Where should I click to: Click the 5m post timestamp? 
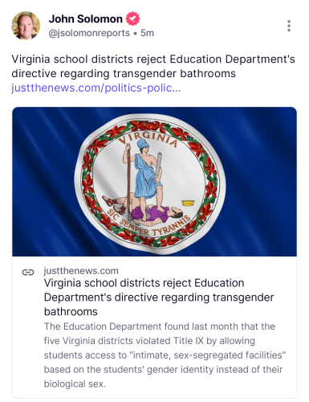[147, 33]
